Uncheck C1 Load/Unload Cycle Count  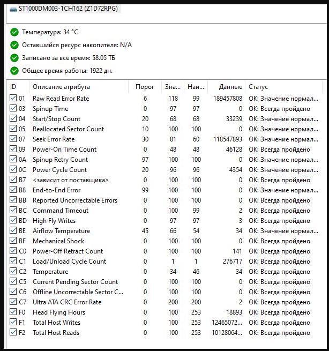13,261
